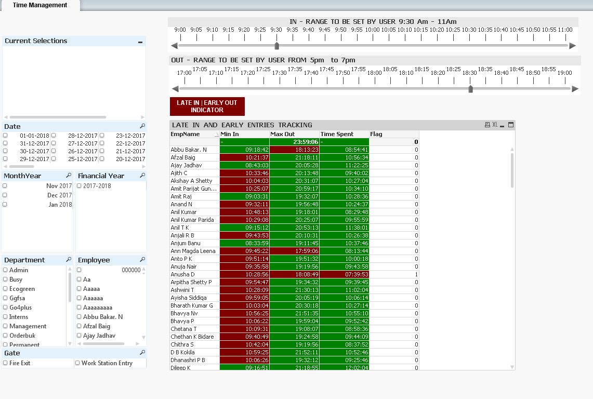Viewport: 593px width, 399px height.
Task: Open search for Financial Year list
Action: (142, 176)
